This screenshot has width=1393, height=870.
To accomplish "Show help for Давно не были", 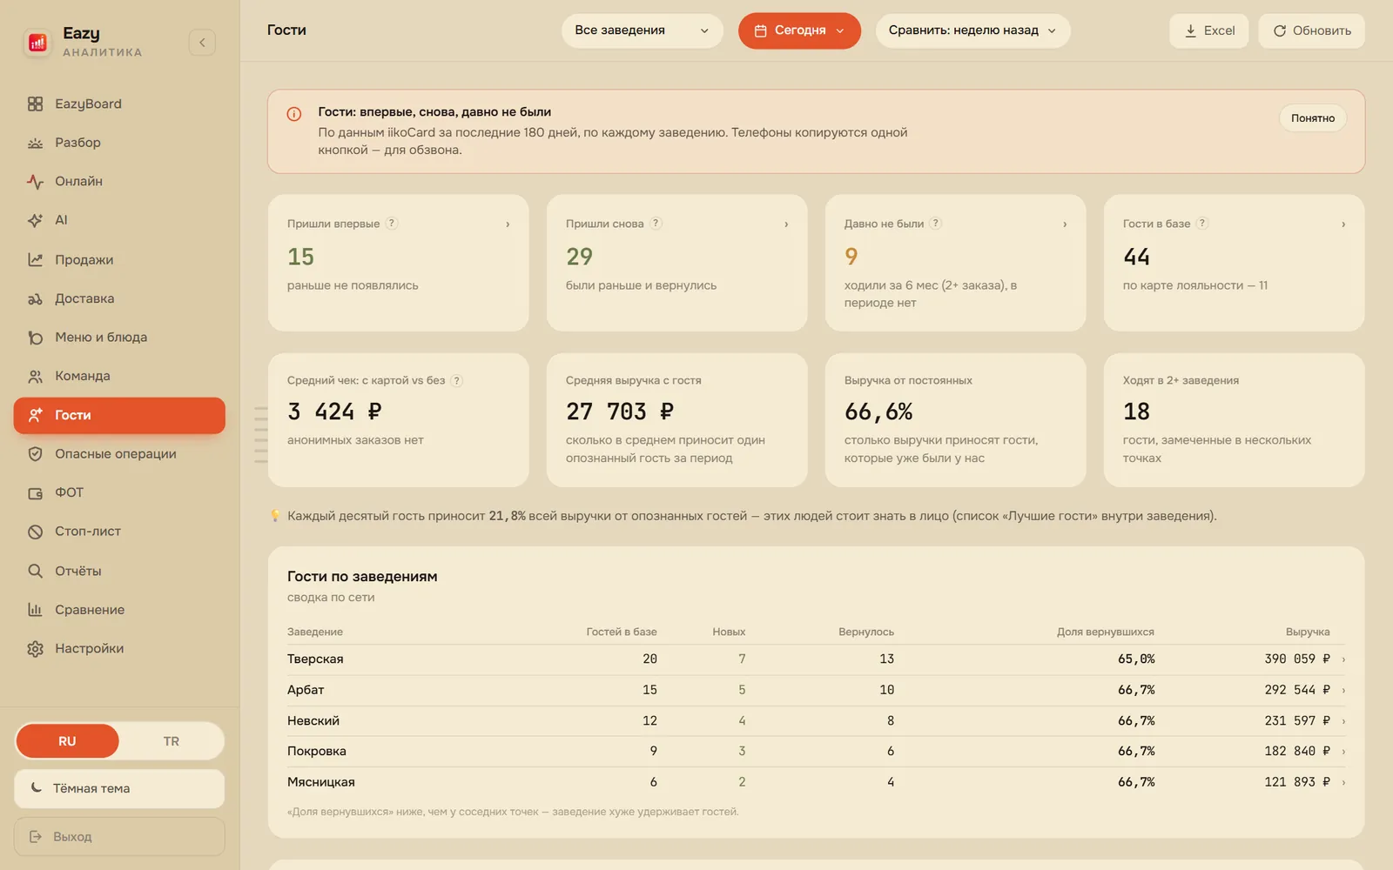I will click(x=936, y=224).
